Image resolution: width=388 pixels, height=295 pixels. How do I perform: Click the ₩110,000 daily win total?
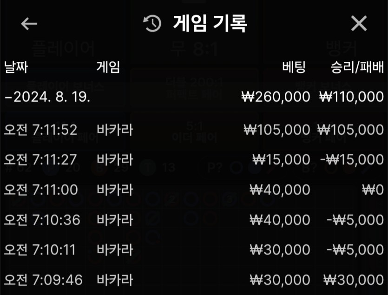[x=352, y=97]
